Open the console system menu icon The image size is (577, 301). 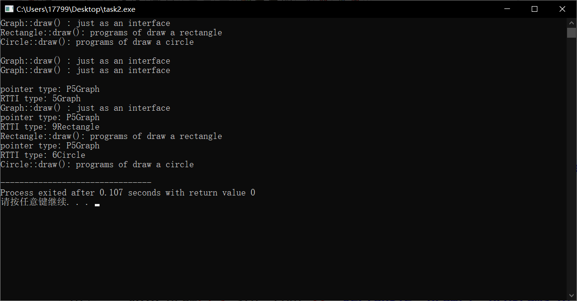pos(9,9)
